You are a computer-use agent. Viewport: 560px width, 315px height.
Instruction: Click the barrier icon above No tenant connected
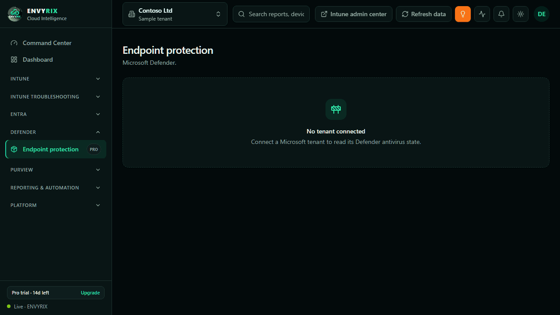[336, 109]
